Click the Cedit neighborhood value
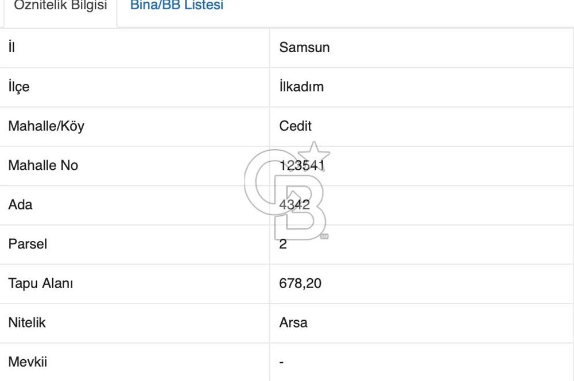Viewport: 574px width, 381px height. click(x=296, y=126)
